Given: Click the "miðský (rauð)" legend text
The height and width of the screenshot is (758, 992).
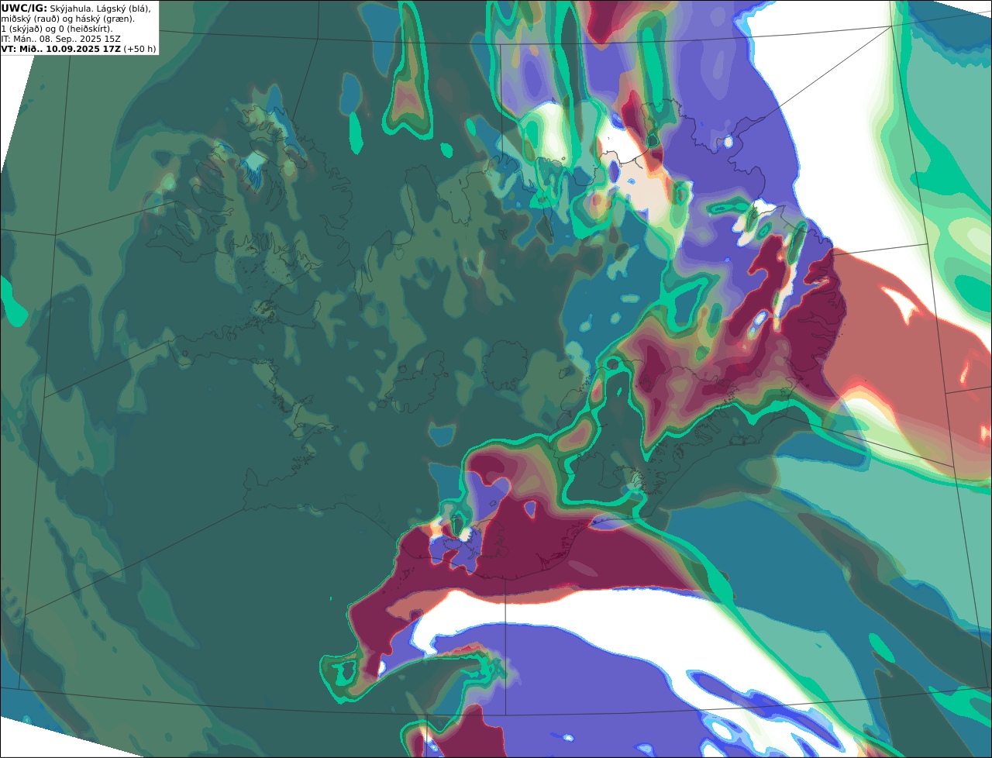Looking at the screenshot, I should [30, 19].
